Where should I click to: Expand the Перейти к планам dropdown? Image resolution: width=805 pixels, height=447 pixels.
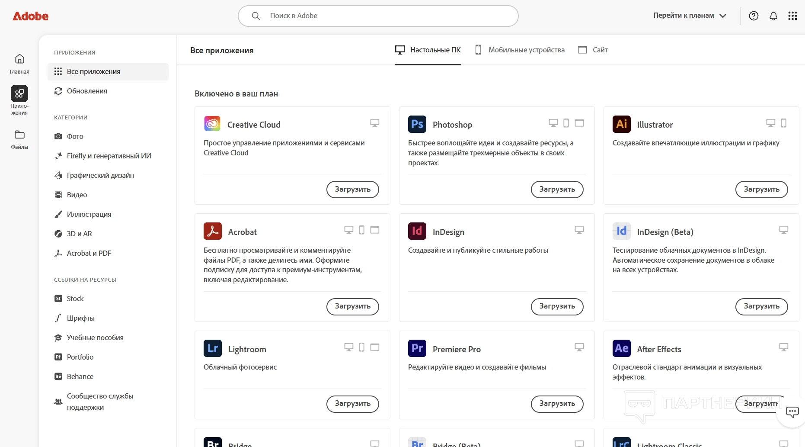690,16
